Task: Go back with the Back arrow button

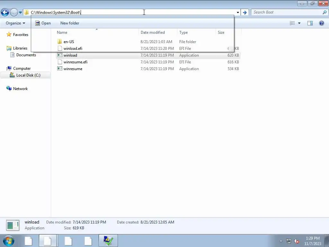Action: [5, 13]
